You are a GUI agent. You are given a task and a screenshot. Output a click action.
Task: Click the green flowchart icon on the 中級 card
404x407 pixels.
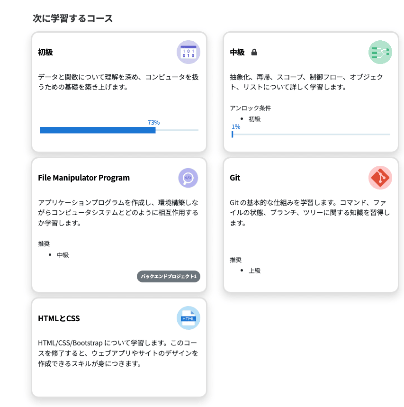click(380, 52)
